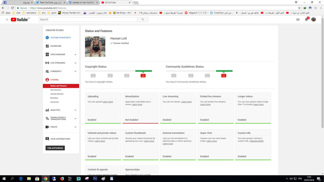Click the Channel person icon
The height and width of the screenshot is (182, 324).
47,80
